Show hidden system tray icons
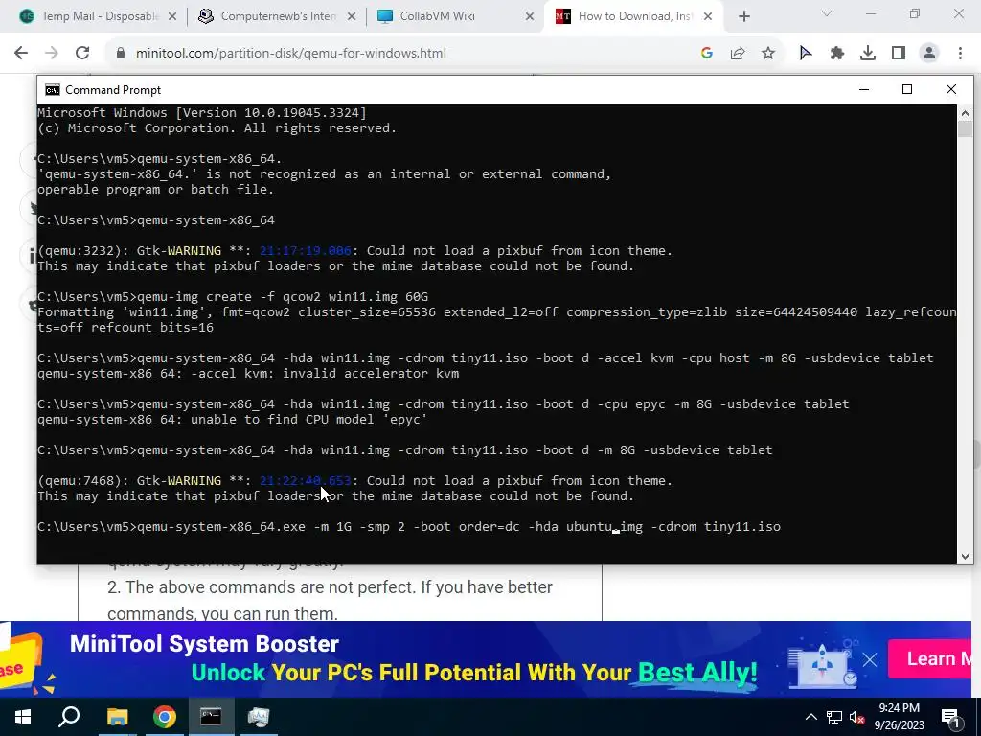The width and height of the screenshot is (981, 736). [x=810, y=717]
